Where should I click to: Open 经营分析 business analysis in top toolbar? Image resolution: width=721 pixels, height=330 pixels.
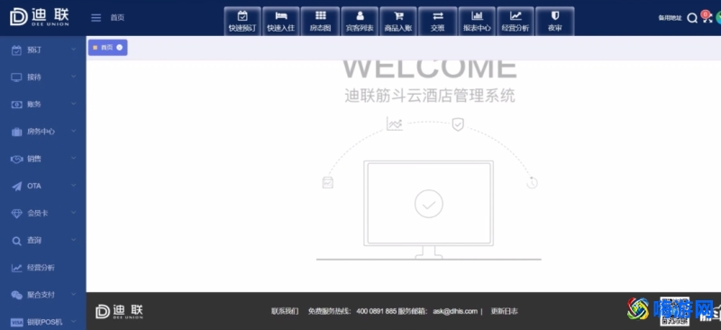click(516, 21)
